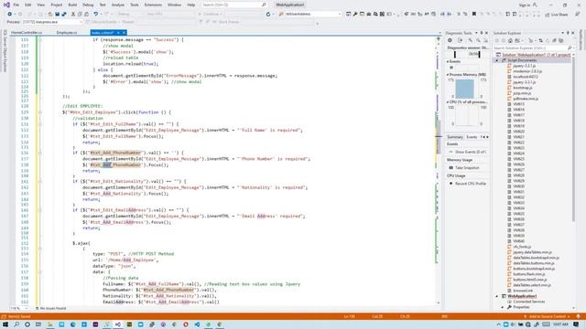Click Record CPU Profile
The image size is (586, 329).
click(x=471, y=184)
